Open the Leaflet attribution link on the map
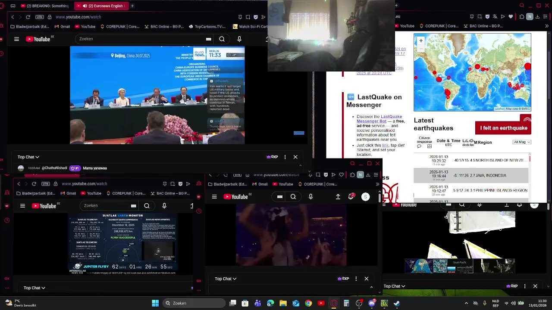552x310 pixels. [x=500, y=109]
